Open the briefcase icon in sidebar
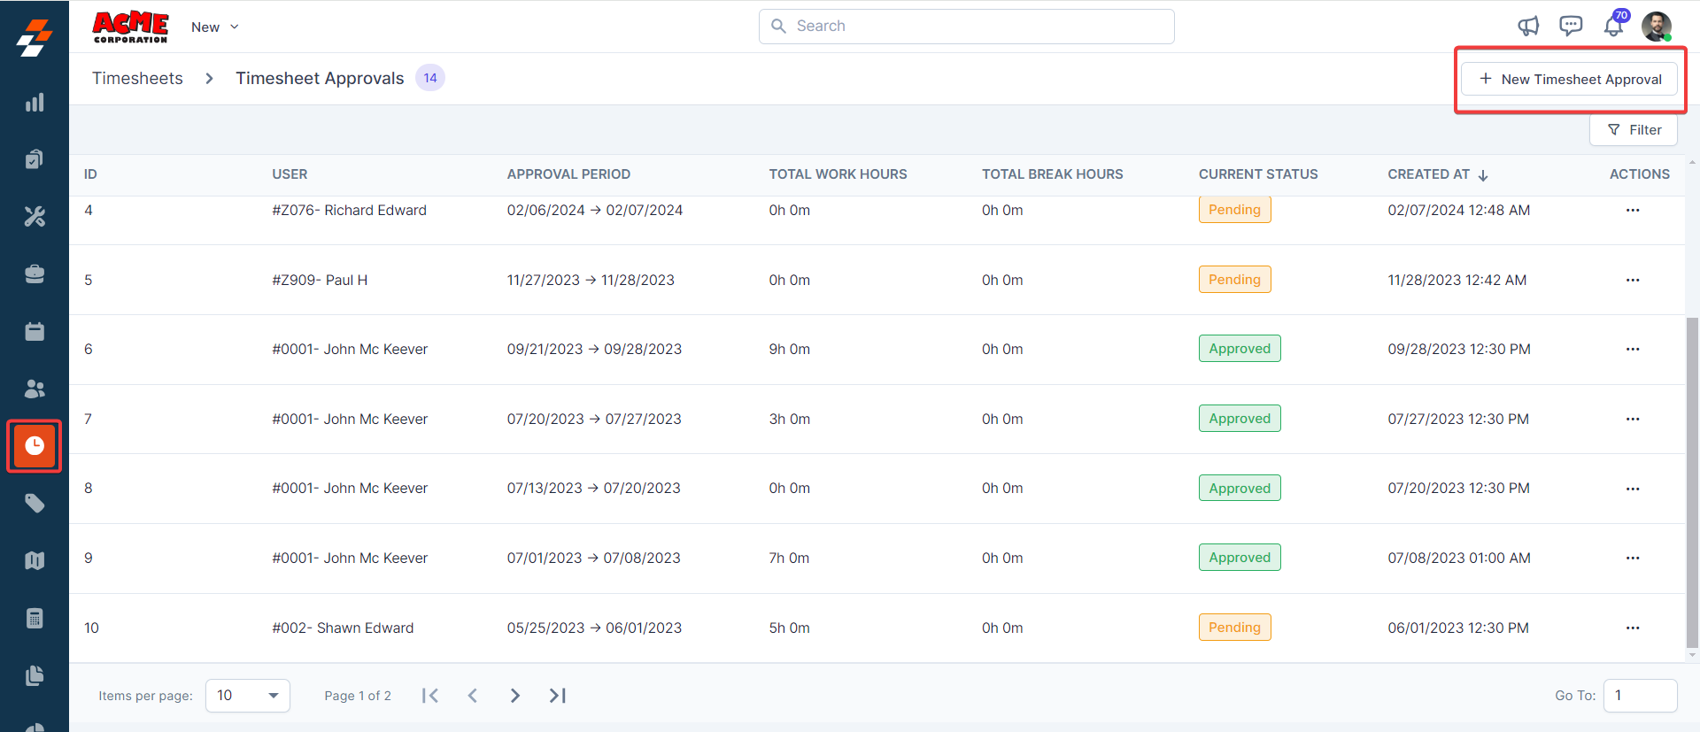This screenshot has width=1700, height=732. coord(35,274)
